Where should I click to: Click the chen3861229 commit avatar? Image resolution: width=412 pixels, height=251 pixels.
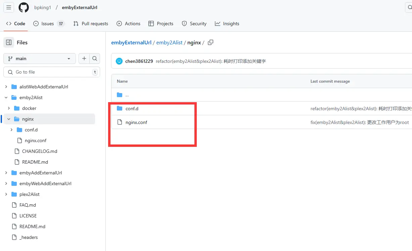[119, 61]
